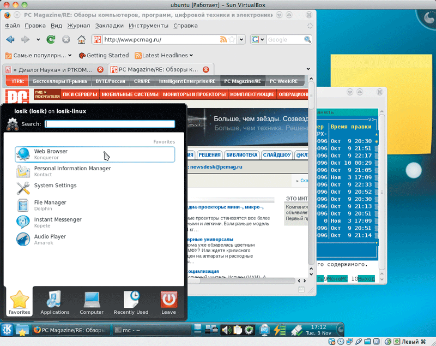
Task: Switch to Applications tab in Kickoff
Action: (55, 302)
